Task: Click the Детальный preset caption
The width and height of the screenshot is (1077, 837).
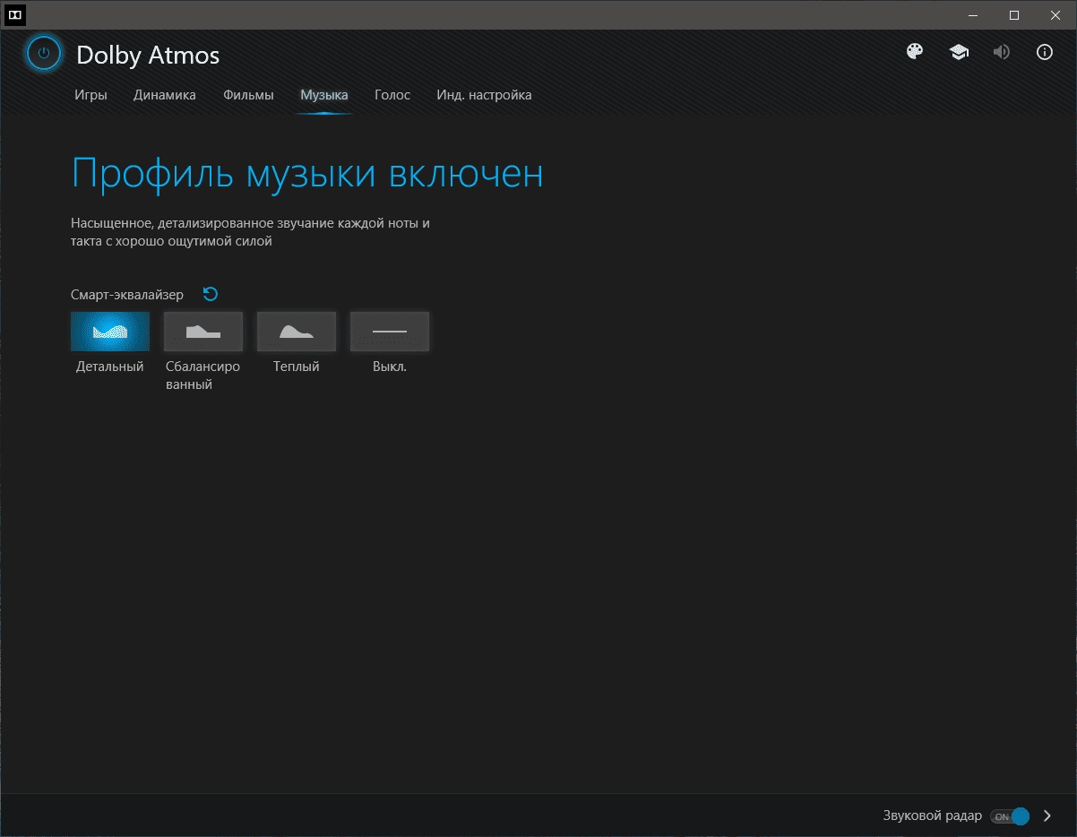Action: (x=110, y=367)
